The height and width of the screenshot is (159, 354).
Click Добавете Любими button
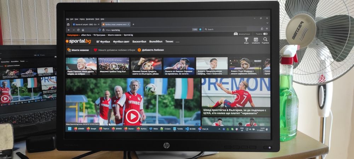pos(150,50)
